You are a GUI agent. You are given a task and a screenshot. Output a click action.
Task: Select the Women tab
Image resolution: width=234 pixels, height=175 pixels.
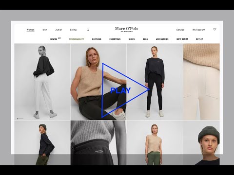tap(30, 30)
